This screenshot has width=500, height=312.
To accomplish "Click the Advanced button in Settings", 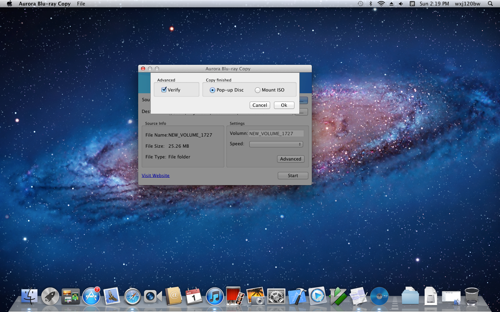I will 291,159.
